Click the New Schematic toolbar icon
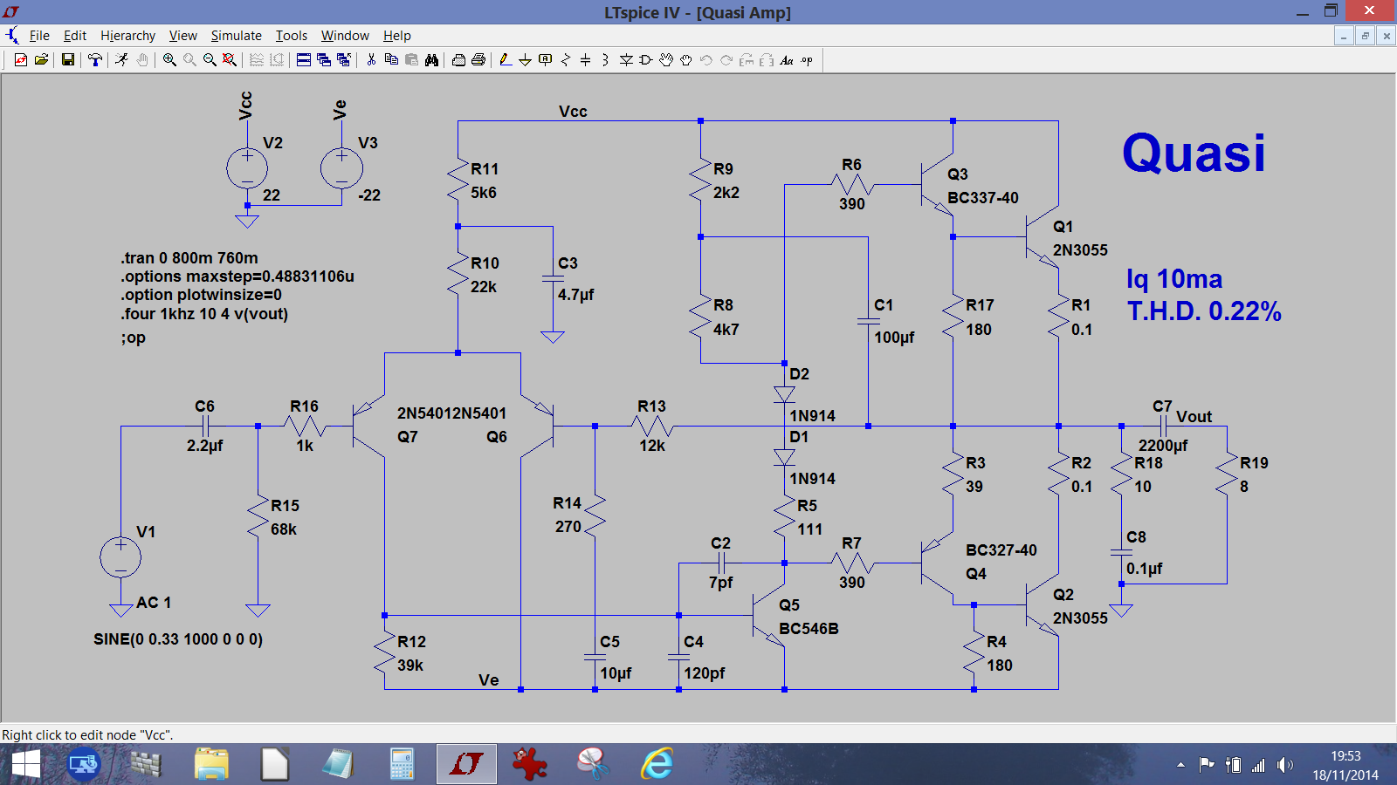 21,60
